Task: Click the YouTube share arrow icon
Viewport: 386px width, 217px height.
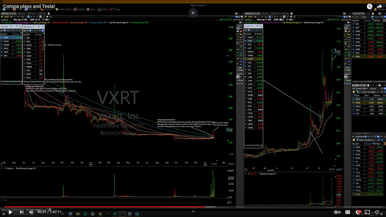Action: (x=379, y=7)
